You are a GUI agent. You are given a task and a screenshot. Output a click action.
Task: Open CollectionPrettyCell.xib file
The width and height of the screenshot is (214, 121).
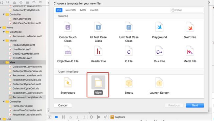tap(26, 10)
